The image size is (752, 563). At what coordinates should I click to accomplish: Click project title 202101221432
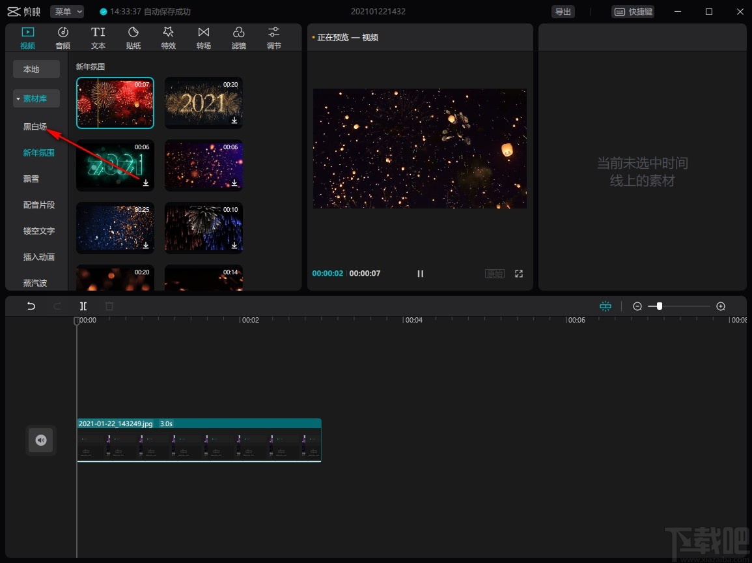point(378,12)
